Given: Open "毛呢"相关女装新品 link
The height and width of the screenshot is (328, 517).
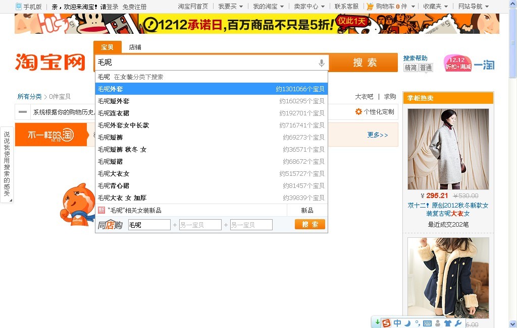Looking at the screenshot, I should [x=134, y=210].
